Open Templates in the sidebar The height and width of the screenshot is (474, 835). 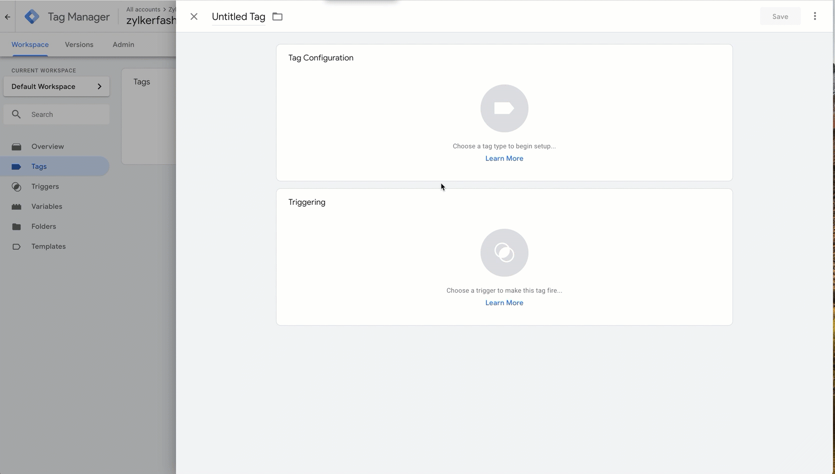(54, 246)
